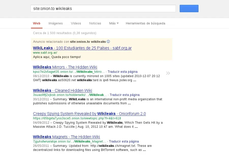
Task: Open the Noticias tab
Action: (x=95, y=23)
